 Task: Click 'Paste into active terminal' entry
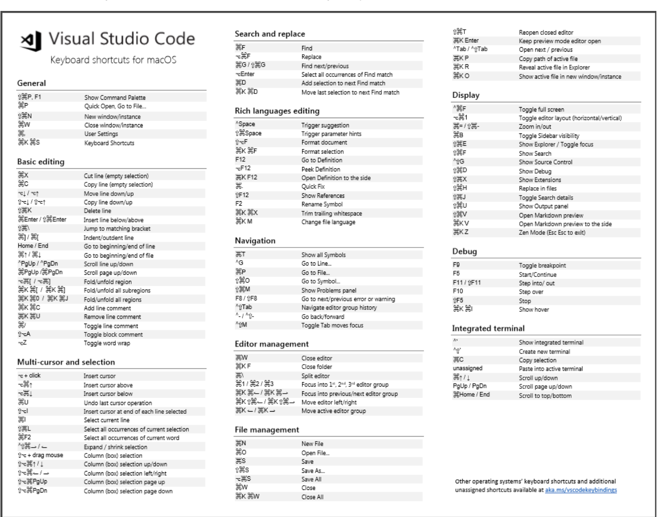[x=551, y=369]
